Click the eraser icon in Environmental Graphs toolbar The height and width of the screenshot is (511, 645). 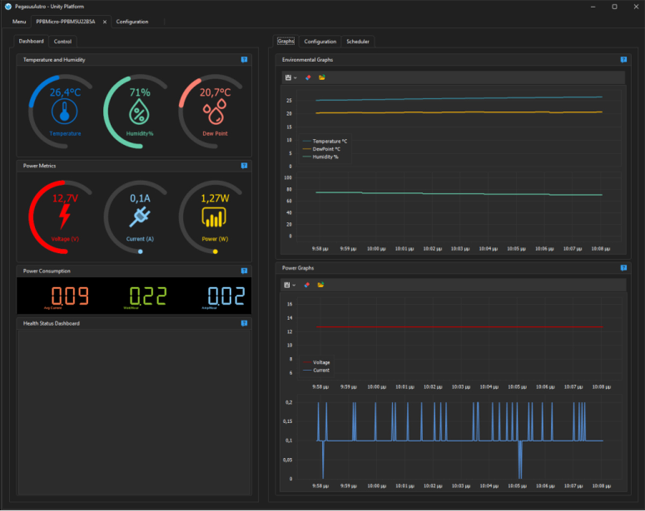tap(308, 77)
